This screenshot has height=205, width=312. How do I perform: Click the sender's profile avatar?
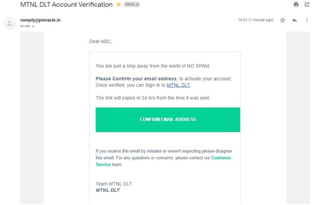click(x=9, y=23)
